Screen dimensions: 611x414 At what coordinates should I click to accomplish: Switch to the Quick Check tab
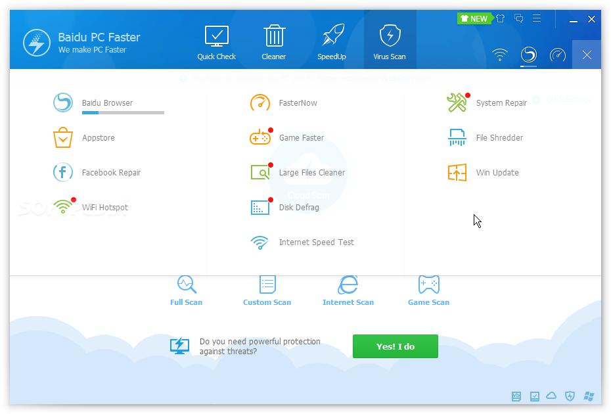click(x=216, y=42)
